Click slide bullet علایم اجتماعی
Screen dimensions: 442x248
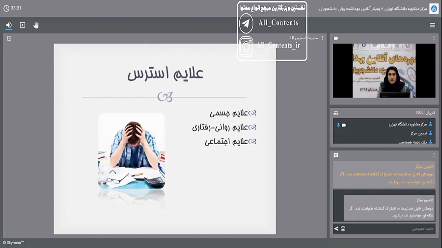click(x=226, y=142)
